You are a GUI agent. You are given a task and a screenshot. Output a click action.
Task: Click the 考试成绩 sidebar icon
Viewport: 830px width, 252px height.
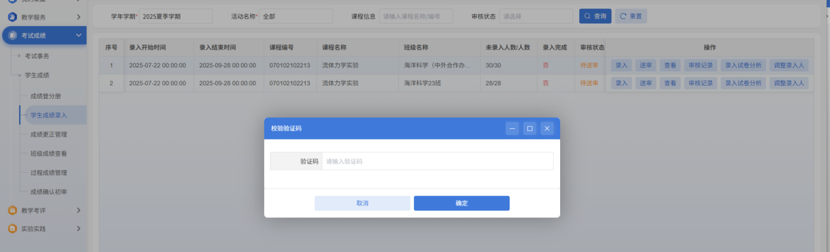pos(12,35)
